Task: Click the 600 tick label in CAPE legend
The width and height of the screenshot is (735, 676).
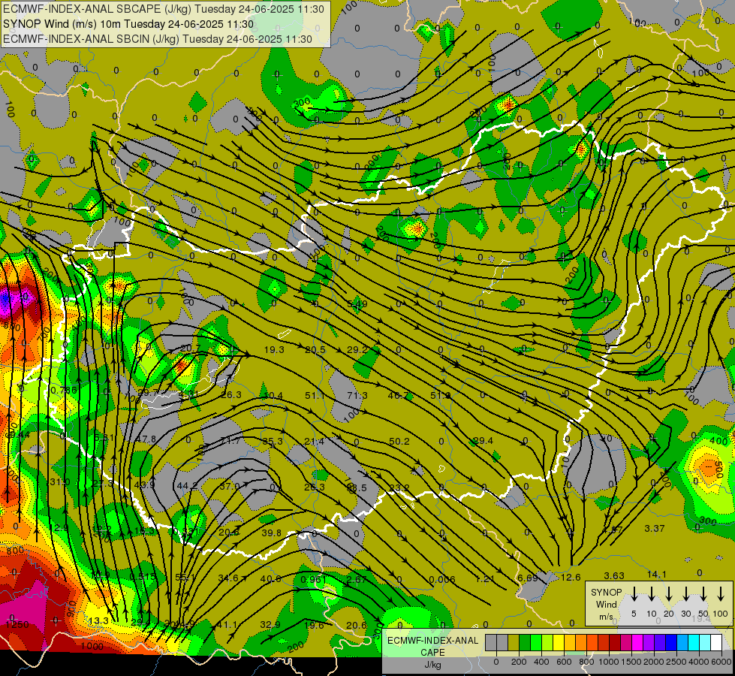Action: tap(564, 662)
